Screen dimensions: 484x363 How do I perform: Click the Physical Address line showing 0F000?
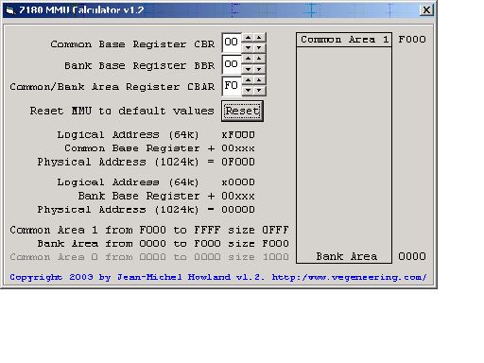point(146,162)
